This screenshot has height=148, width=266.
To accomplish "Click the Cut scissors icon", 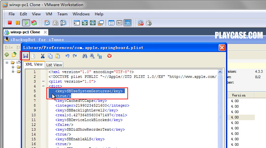I will coord(43,56).
